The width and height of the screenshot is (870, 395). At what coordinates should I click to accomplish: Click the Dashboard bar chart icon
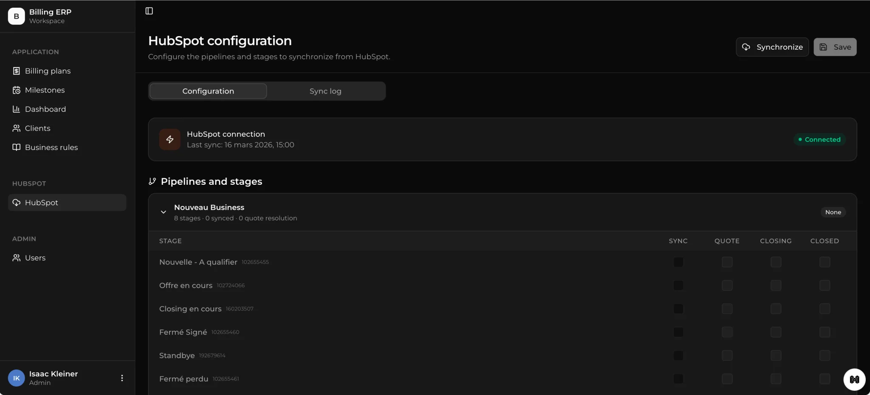pyautogui.click(x=17, y=109)
